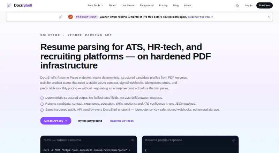
Task: Click check icon beside Returns candidate, contact line
Action: 42,104
